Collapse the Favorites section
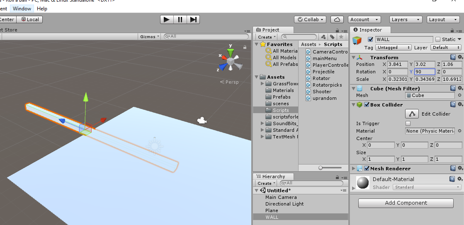Image resolution: width=464 pixels, height=225 pixels. 256,44
